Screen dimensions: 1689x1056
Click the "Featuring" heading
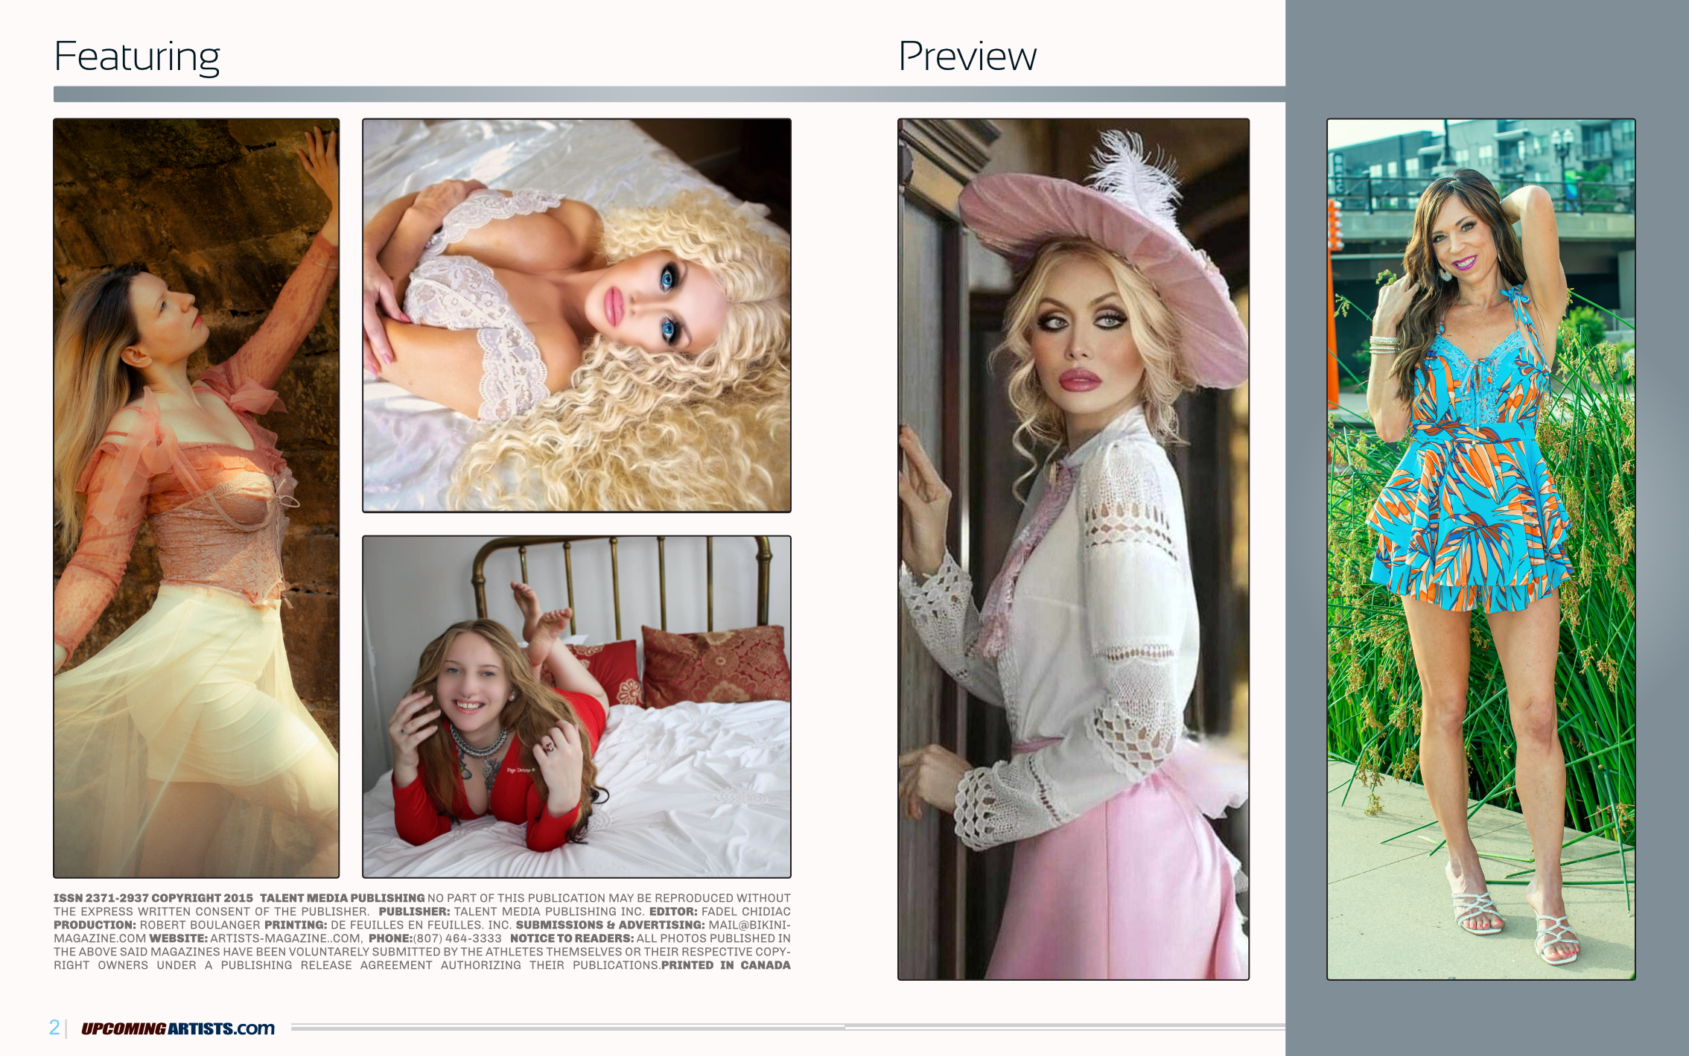(137, 57)
